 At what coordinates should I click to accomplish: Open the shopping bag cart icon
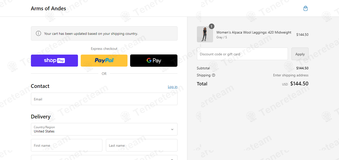pyautogui.click(x=306, y=9)
